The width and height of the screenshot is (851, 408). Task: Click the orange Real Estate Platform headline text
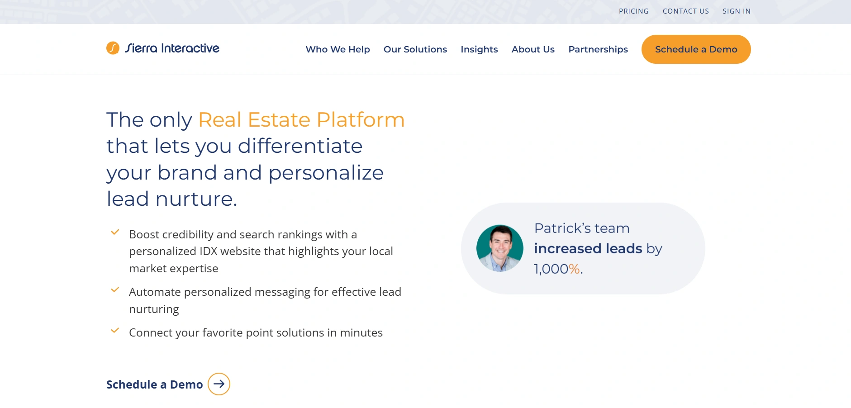[x=301, y=120]
